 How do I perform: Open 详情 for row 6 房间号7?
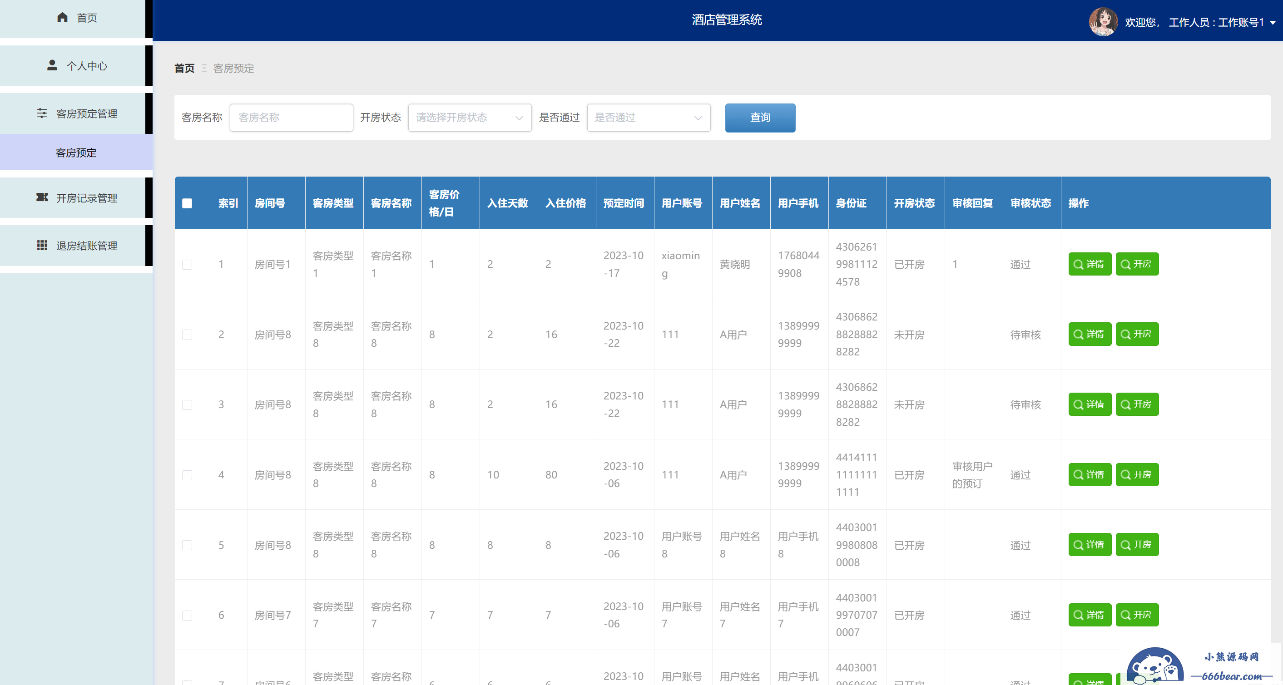click(1090, 615)
